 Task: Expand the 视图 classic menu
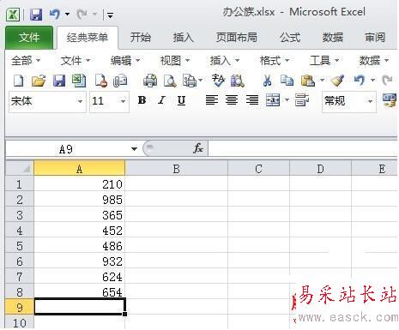click(x=175, y=61)
